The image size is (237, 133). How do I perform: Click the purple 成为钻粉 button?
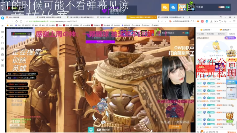230,38
